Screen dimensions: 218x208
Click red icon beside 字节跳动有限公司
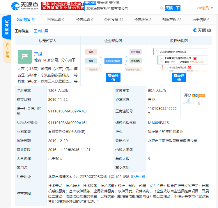click(x=189, y=68)
